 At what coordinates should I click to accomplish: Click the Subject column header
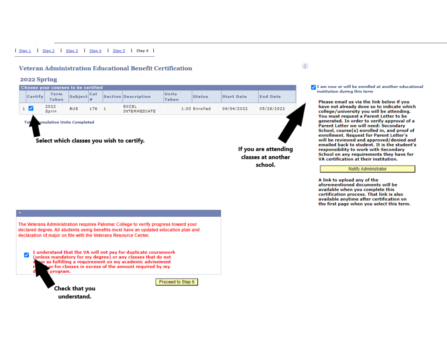click(78, 96)
